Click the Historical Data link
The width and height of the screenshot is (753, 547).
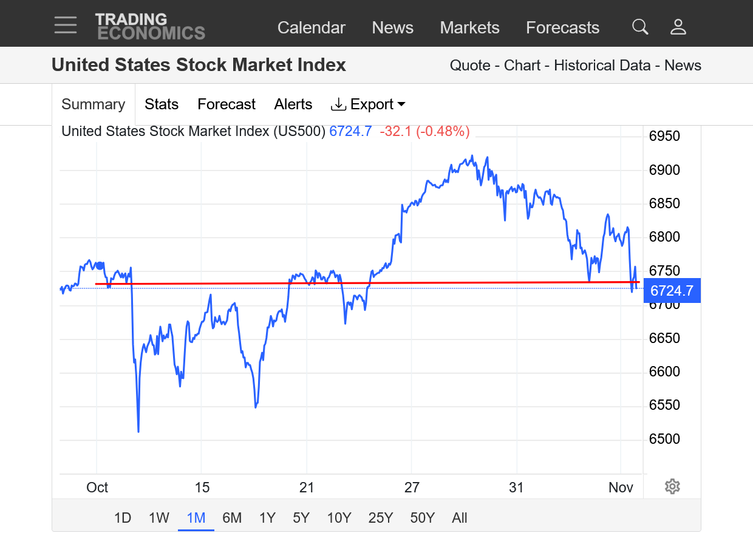[602, 66]
